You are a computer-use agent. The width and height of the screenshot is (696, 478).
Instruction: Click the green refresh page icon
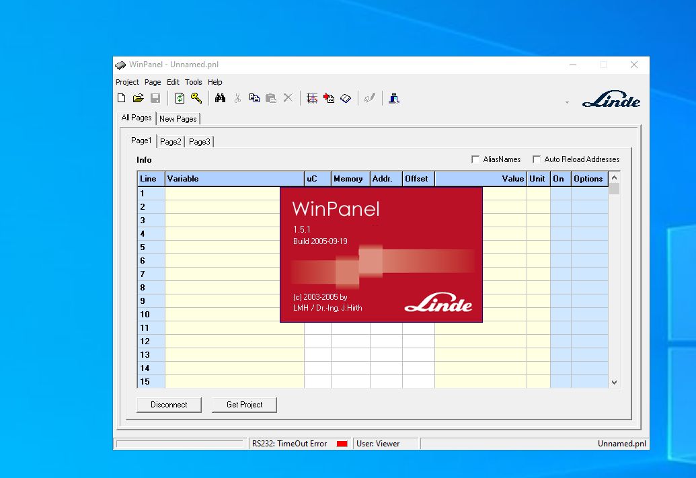[x=180, y=98]
